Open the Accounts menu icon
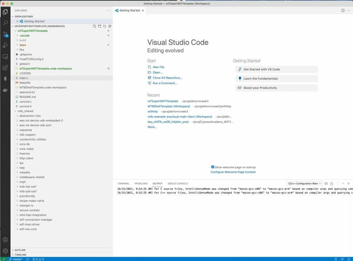 pyautogui.click(x=5, y=240)
